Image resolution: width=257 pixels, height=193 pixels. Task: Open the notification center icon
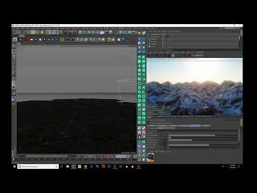(239, 166)
